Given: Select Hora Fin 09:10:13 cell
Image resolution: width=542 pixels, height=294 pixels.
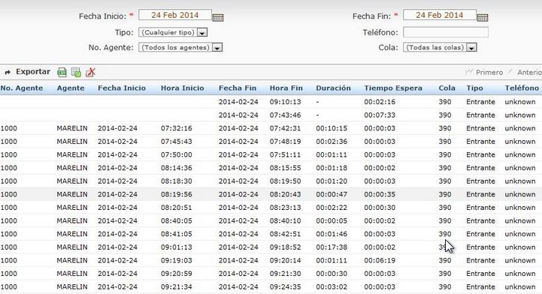Looking at the screenshot, I should click(285, 102).
